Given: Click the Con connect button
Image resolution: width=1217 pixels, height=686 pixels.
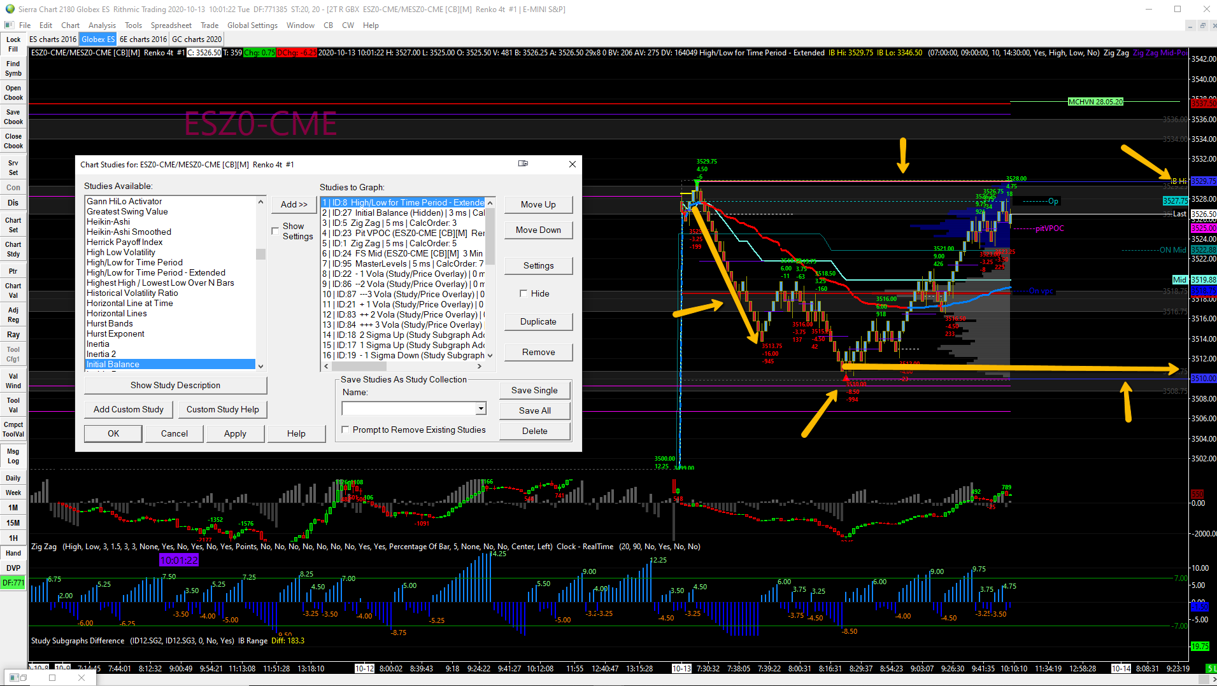Looking at the screenshot, I should (13, 187).
